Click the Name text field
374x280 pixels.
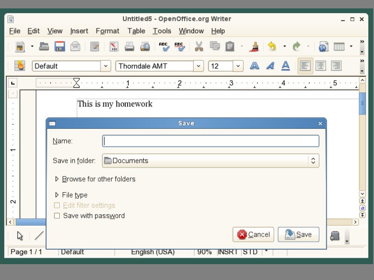click(x=210, y=141)
